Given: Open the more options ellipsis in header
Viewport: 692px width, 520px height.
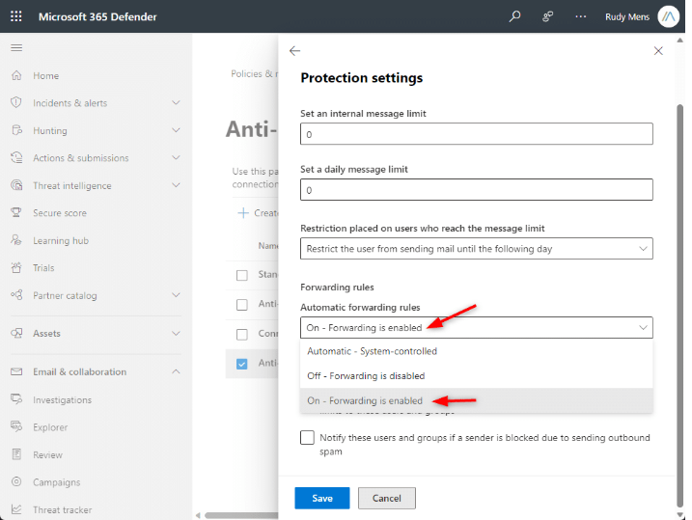Looking at the screenshot, I should click(x=581, y=16).
